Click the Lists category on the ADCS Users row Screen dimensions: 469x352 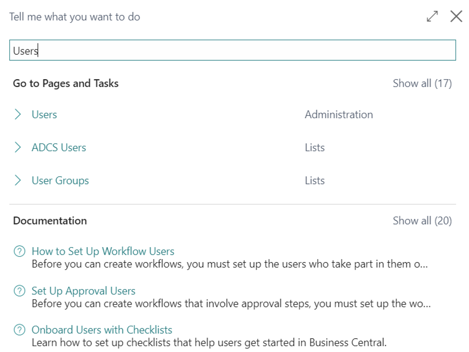[x=315, y=148]
